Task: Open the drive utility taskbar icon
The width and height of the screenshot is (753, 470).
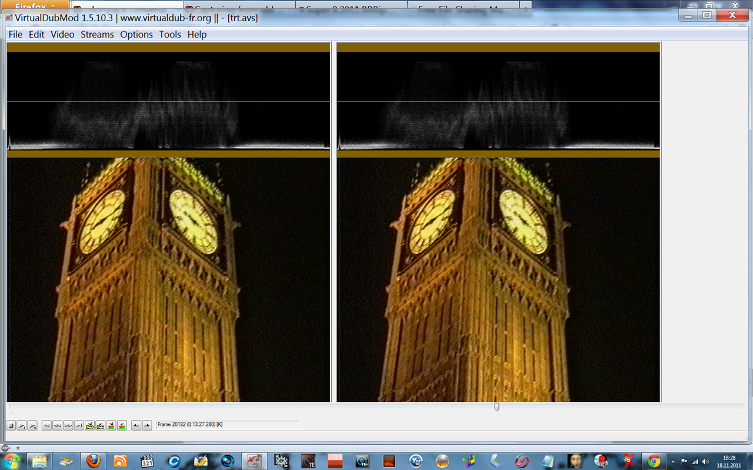Action: (66, 461)
